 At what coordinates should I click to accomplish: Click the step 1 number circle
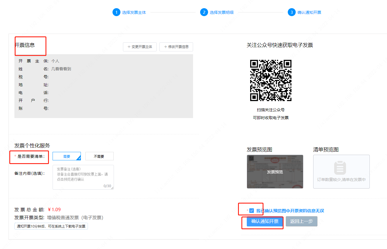(116, 12)
